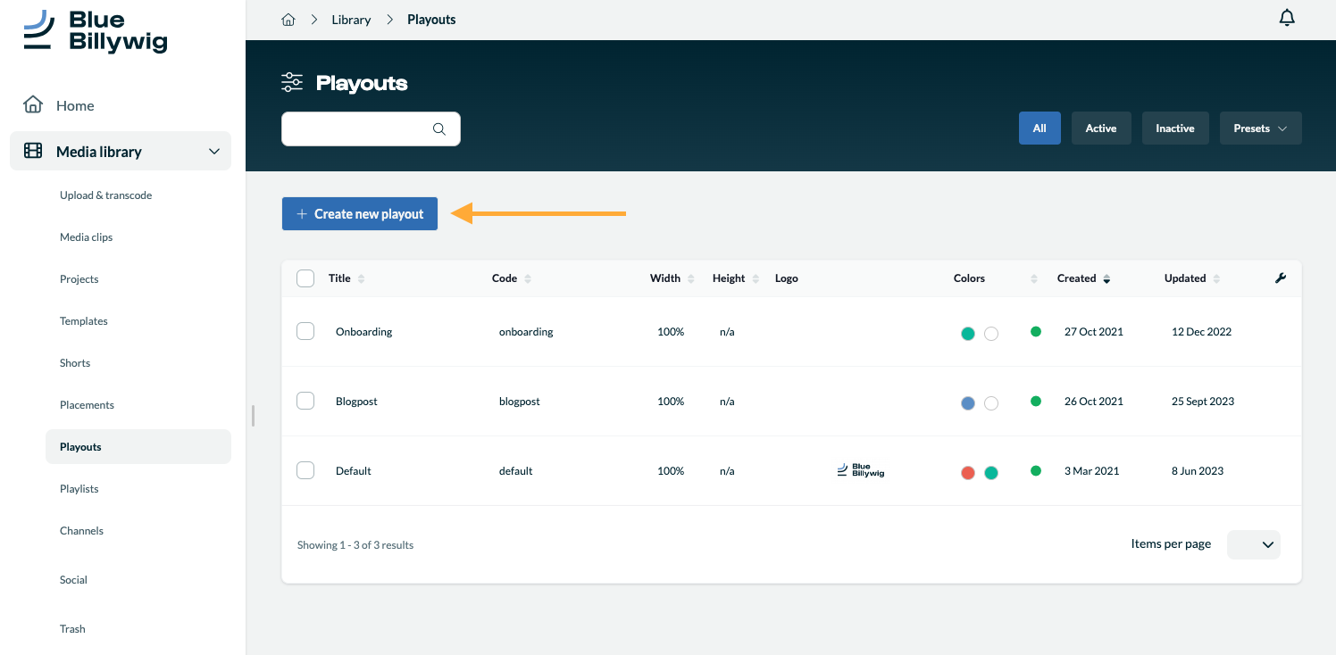
Task: Filter to Active playouts
Action: [1101, 129]
